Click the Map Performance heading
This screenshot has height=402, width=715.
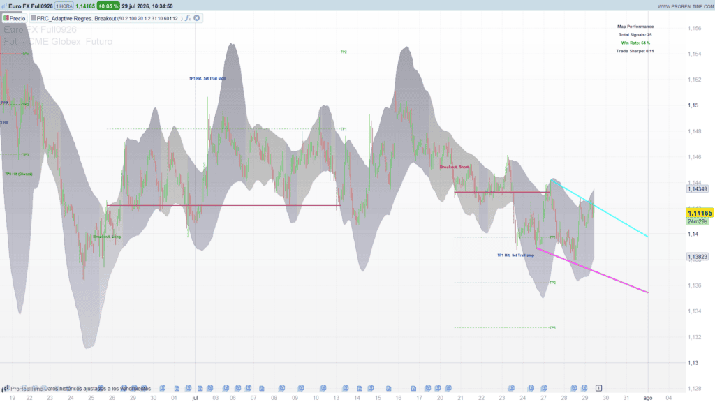[x=635, y=27]
